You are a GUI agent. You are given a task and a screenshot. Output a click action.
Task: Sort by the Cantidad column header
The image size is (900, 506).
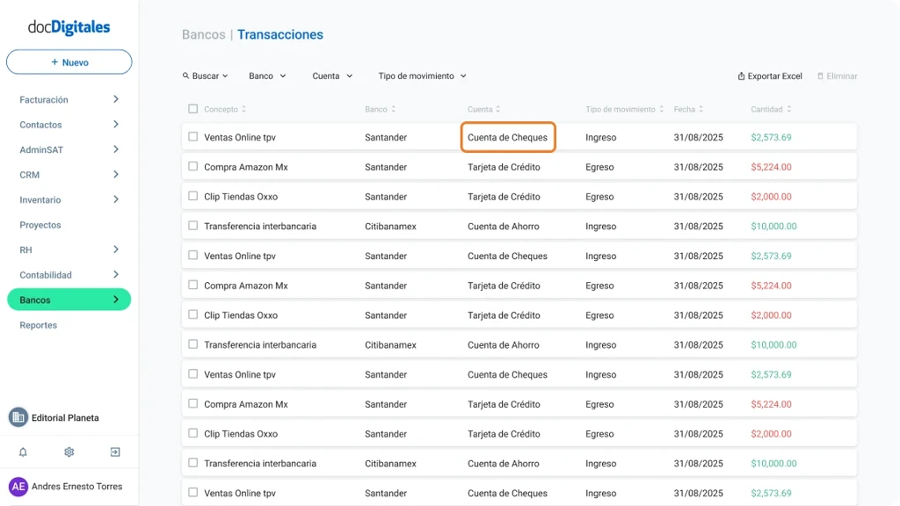point(768,109)
